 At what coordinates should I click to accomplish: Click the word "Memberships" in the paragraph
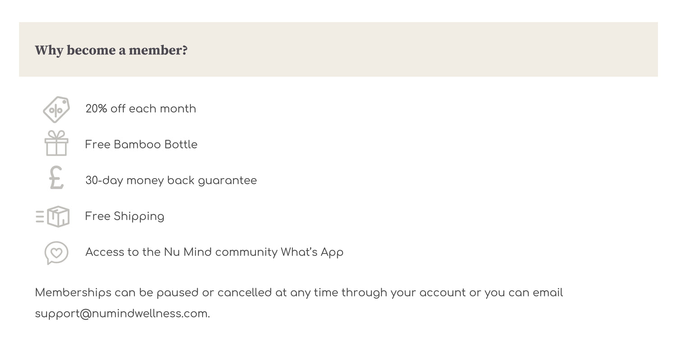pyautogui.click(x=73, y=293)
